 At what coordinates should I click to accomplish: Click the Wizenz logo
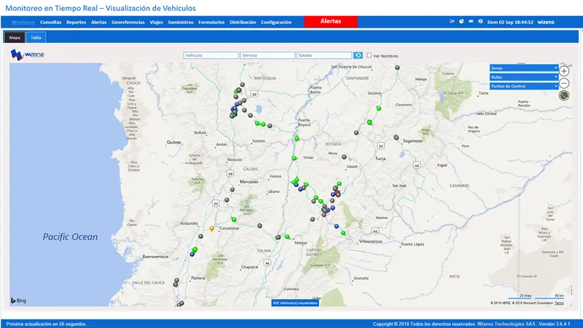pos(28,55)
